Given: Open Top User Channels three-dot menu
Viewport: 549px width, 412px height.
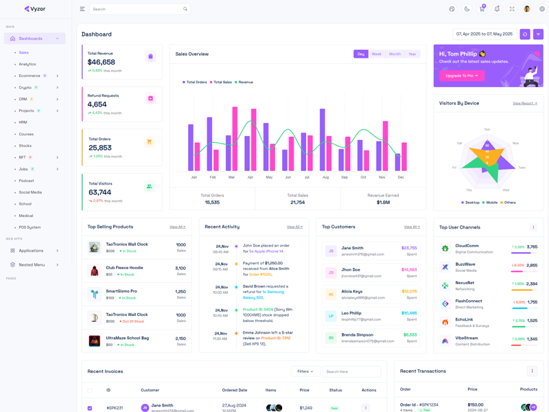Looking at the screenshot, I should pos(533,227).
